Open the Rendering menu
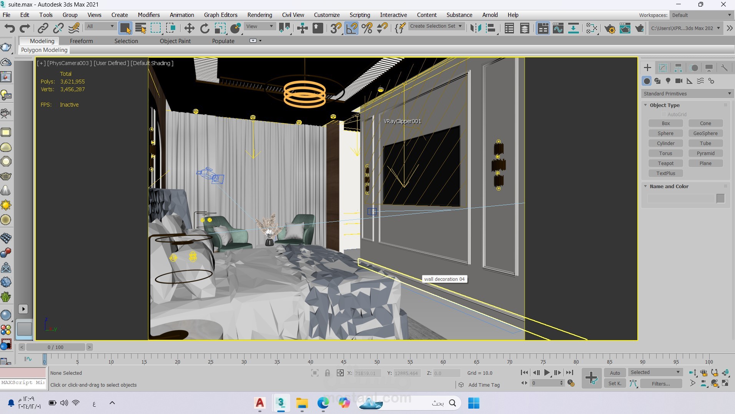Image resolution: width=735 pixels, height=414 pixels. pyautogui.click(x=259, y=15)
